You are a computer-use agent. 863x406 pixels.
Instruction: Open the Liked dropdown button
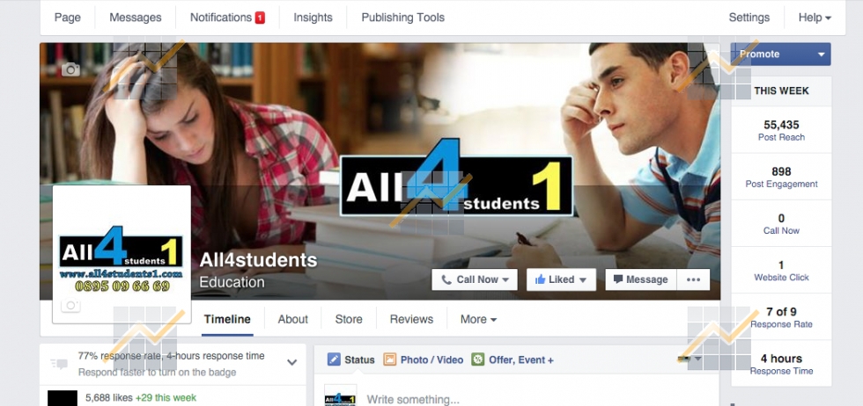[561, 279]
